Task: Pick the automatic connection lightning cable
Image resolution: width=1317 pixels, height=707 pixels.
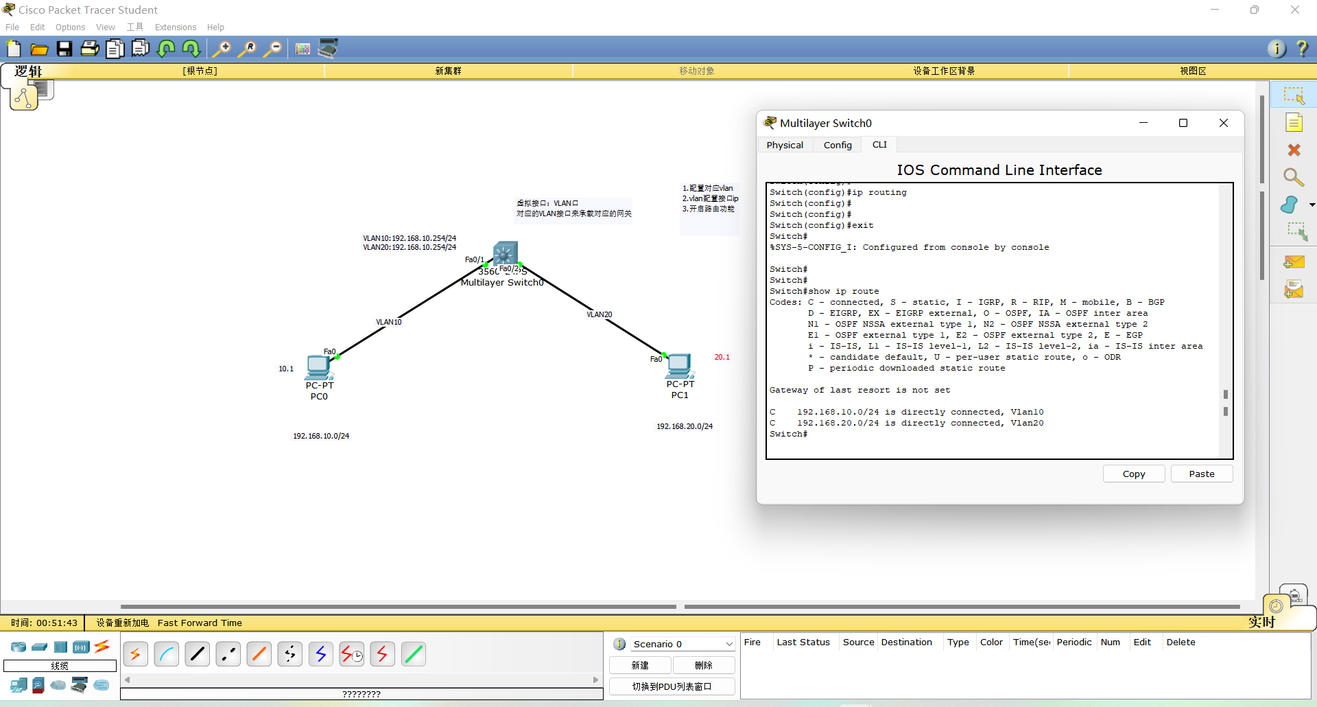Action: coord(135,654)
